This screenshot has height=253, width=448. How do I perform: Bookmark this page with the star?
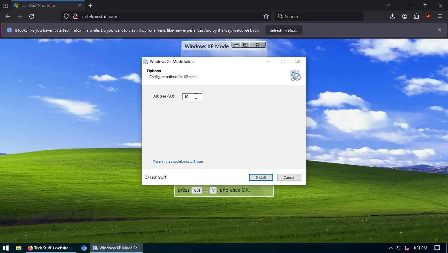pyautogui.click(x=266, y=16)
